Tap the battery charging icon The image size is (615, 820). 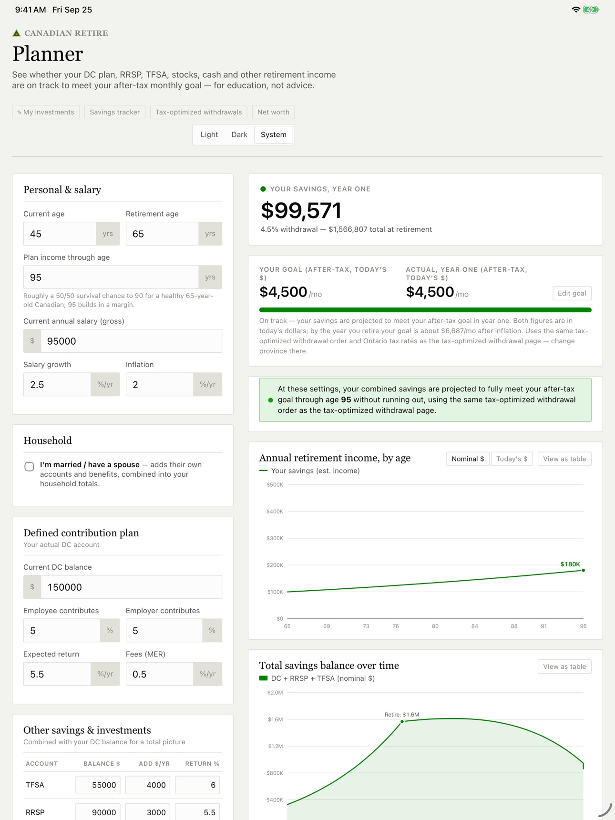coord(591,10)
